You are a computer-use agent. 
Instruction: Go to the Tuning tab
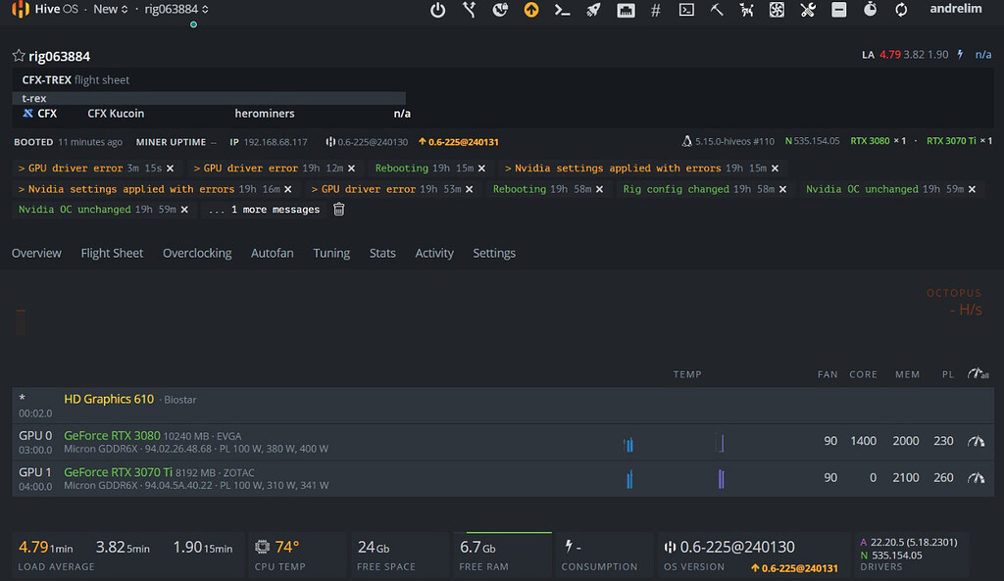[x=331, y=253]
